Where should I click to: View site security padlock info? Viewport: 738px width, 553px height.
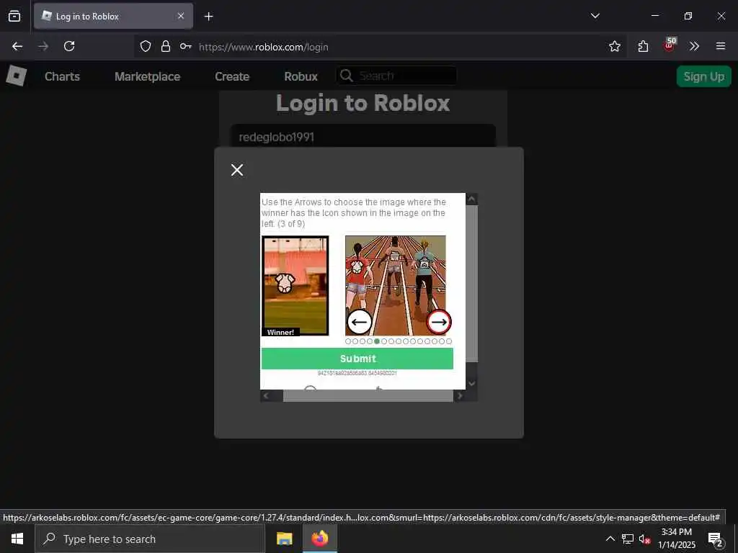click(166, 46)
